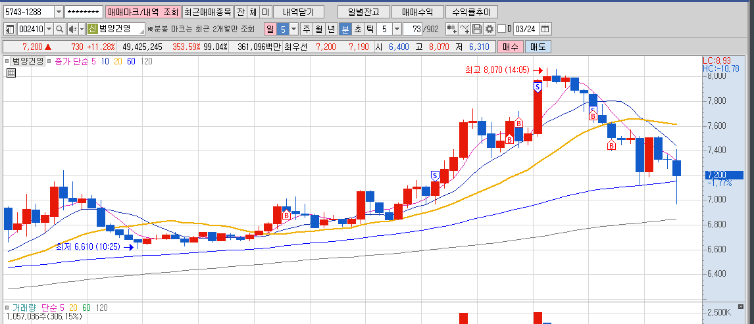Click the change rate +11.28% value
The height and width of the screenshot is (324, 754).
(101, 47)
